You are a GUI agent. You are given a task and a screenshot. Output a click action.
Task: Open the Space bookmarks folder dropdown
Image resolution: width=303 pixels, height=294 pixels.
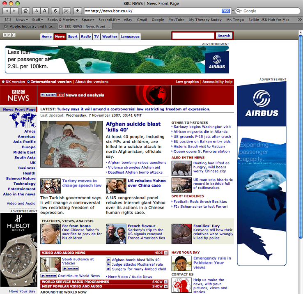point(88,20)
